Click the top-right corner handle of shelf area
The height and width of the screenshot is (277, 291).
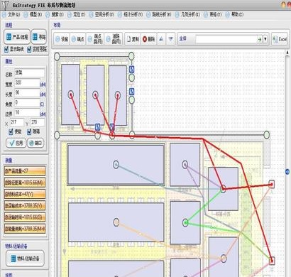(x=131, y=56)
